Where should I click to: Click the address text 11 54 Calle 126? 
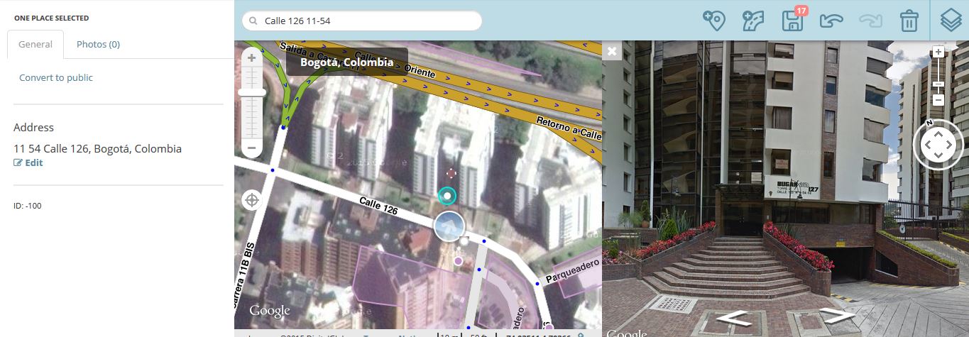click(x=97, y=149)
